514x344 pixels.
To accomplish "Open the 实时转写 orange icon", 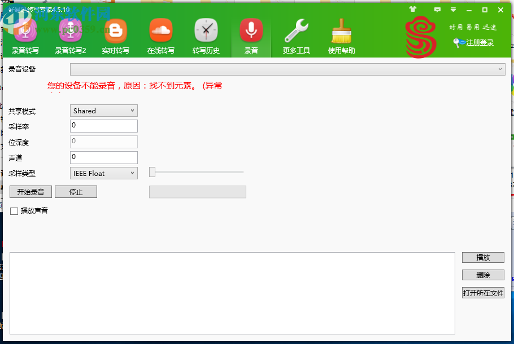I will pyautogui.click(x=115, y=37).
